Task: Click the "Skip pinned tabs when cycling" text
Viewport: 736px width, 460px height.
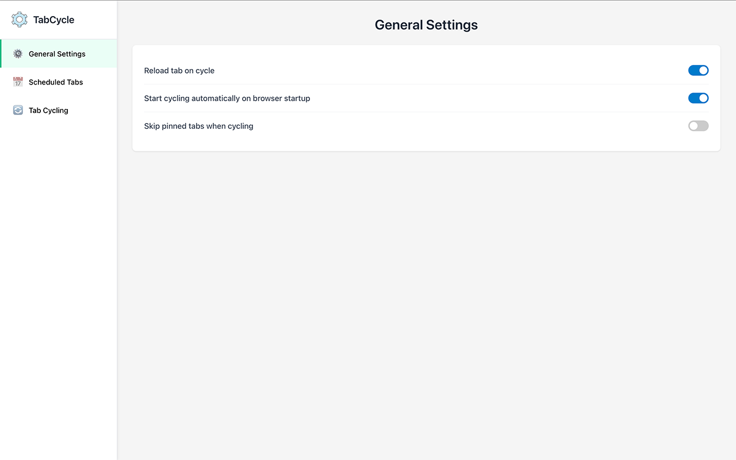Action: pyautogui.click(x=198, y=126)
